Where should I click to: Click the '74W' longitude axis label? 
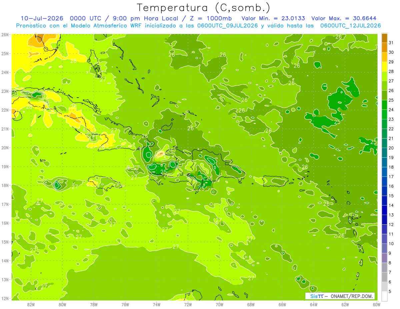(157, 304)
